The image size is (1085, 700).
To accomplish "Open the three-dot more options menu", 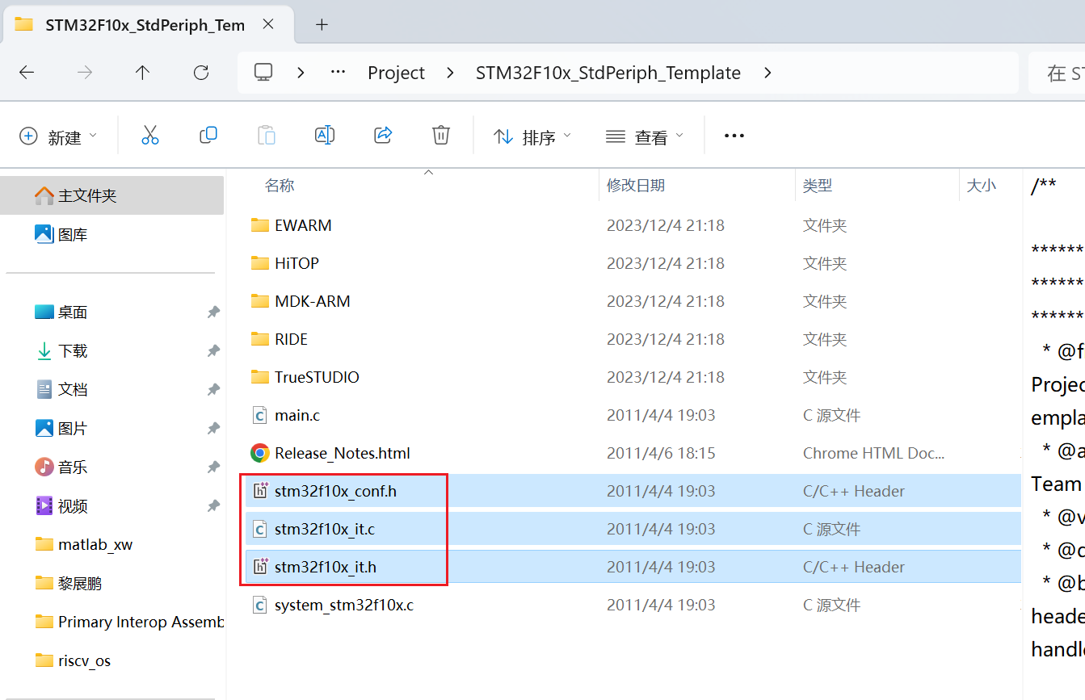I will pyautogui.click(x=734, y=136).
